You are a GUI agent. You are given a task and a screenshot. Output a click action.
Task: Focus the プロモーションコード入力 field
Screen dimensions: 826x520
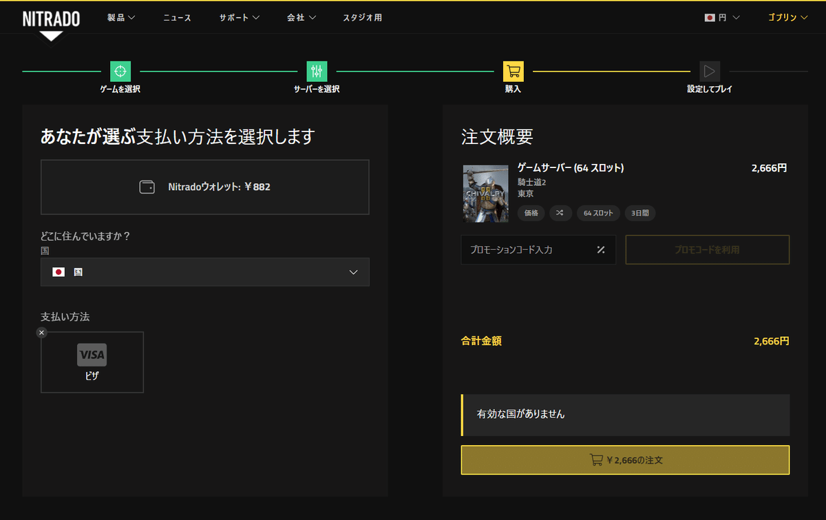(538, 249)
